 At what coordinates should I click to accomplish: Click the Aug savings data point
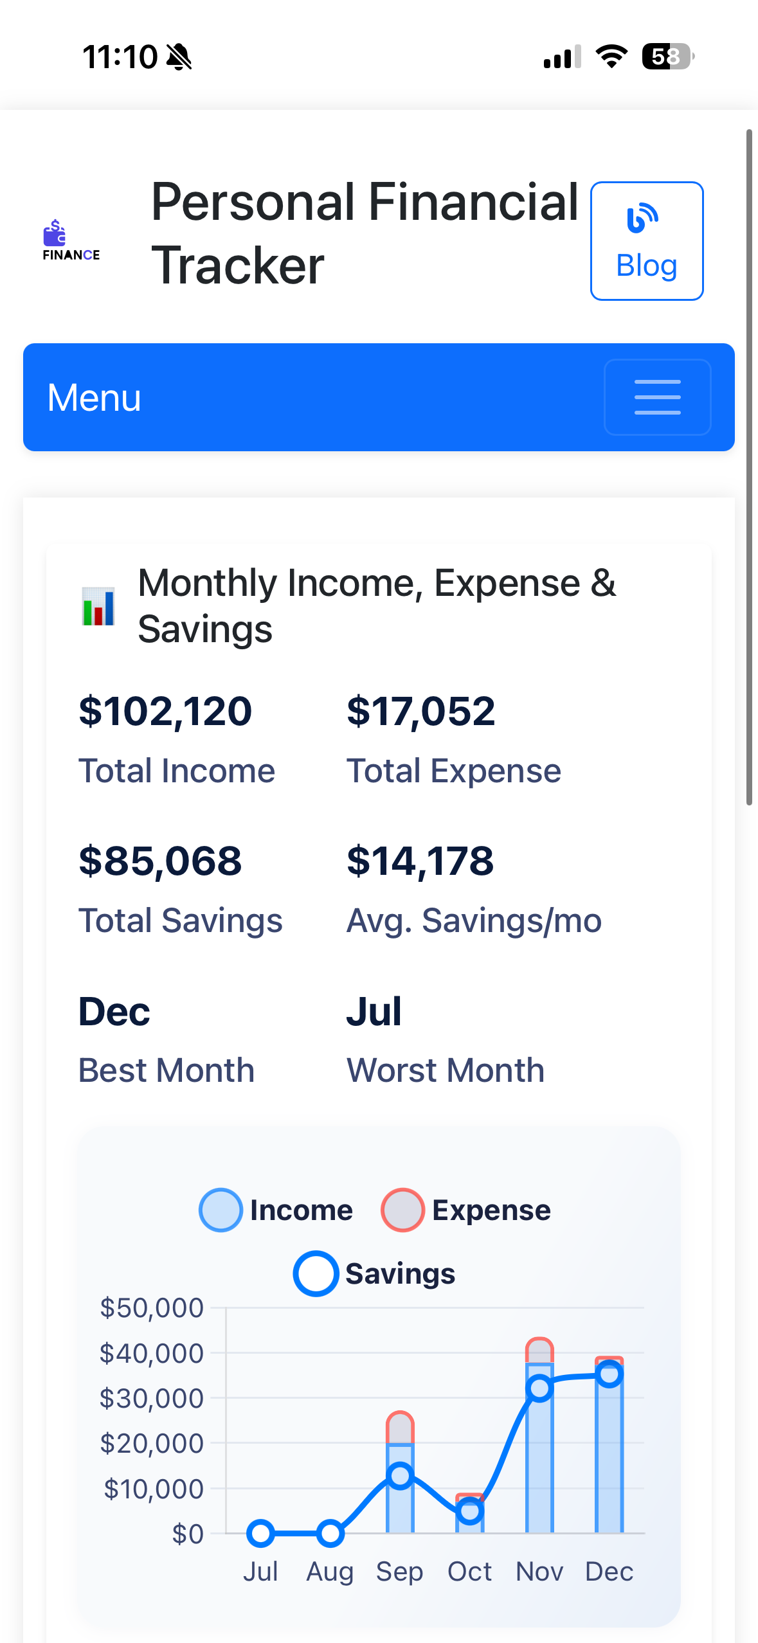pos(330,1533)
